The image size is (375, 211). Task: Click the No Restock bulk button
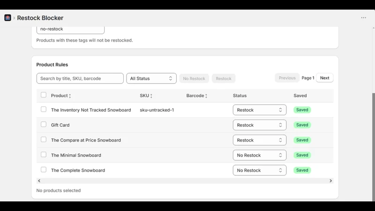tap(194, 78)
